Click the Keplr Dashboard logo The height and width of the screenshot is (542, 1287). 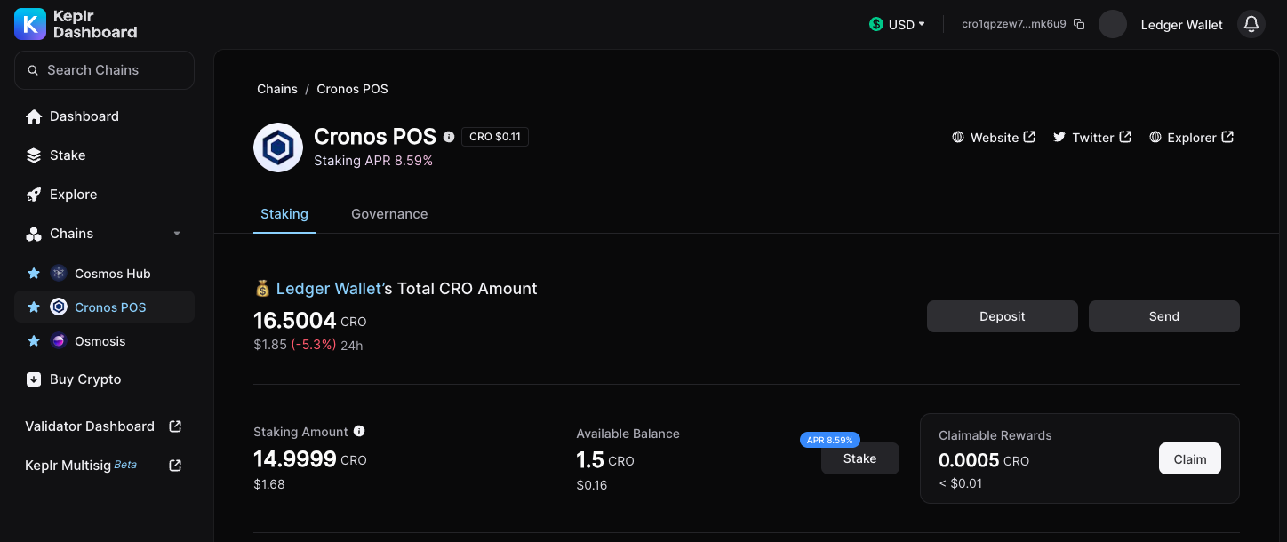point(76,24)
